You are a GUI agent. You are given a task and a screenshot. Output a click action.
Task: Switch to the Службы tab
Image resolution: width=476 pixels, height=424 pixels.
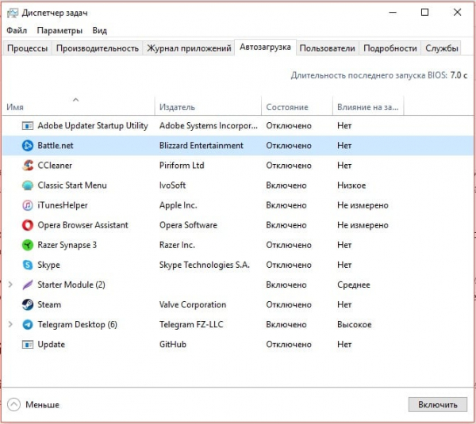(x=441, y=48)
